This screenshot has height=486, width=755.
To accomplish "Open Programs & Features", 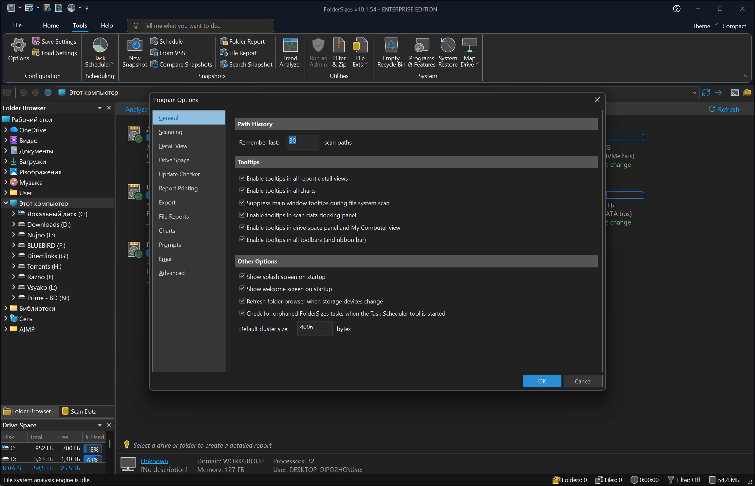I will [x=422, y=52].
